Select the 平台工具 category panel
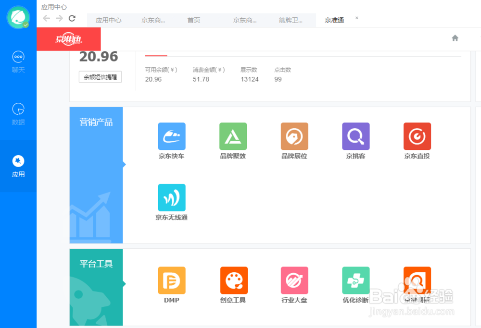 (x=96, y=287)
